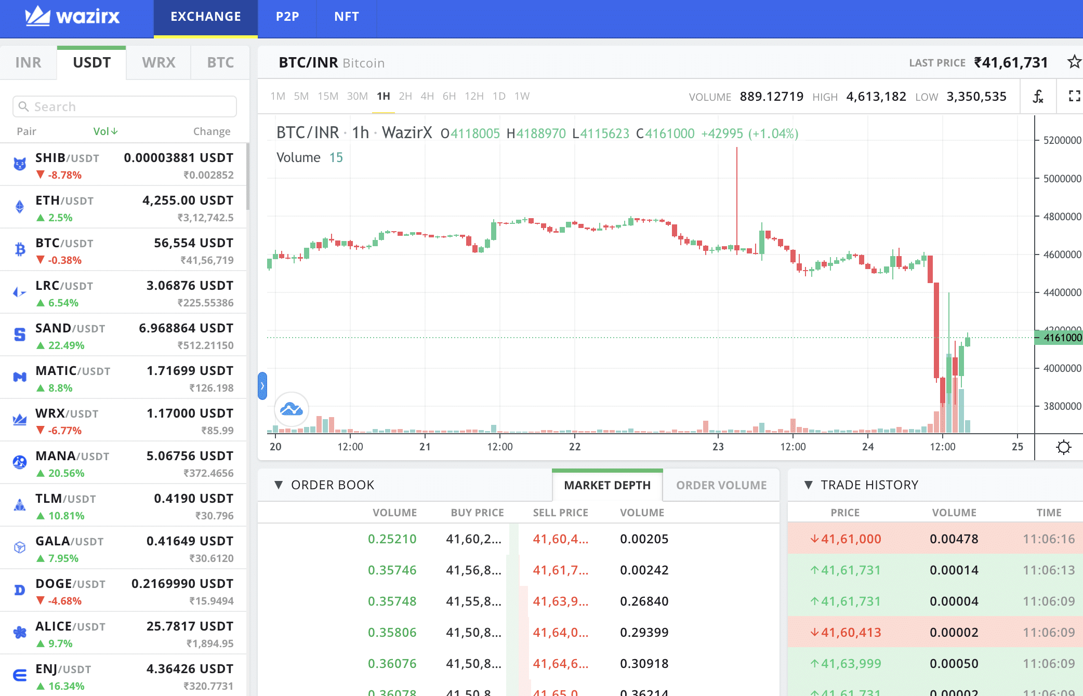
Task: Open SHIB/USDT pair row
Action: pos(123,165)
